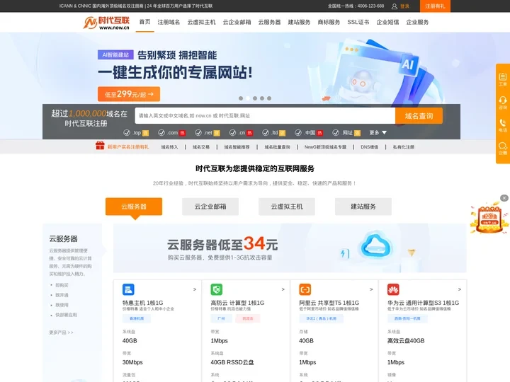Select the fifth banner carousel dot
510x382 pixels.
tap(269, 98)
